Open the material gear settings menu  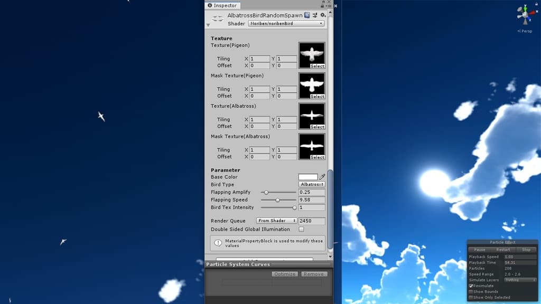pyautogui.click(x=323, y=15)
